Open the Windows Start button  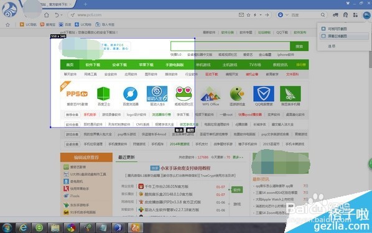click(x=7, y=228)
